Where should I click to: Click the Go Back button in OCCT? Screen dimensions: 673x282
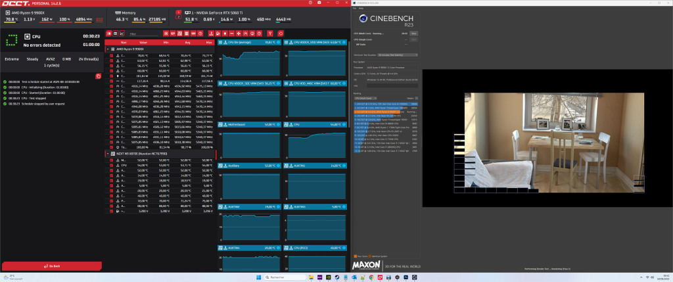point(52,266)
